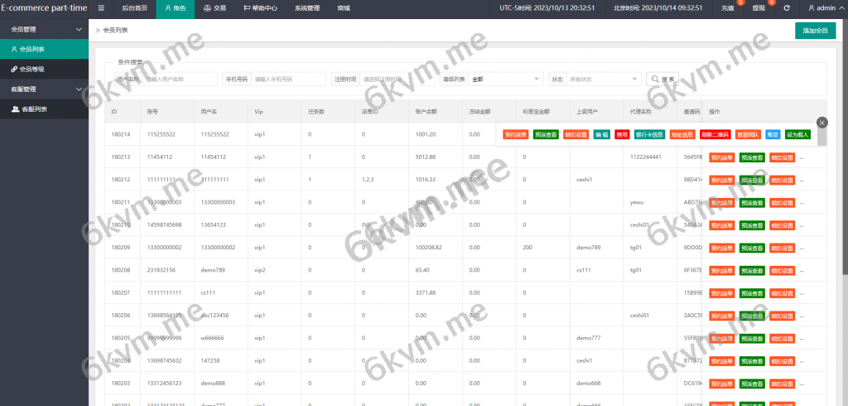Image resolution: width=848 pixels, height=406 pixels.
Task: Open 银行卡信息 from the popup
Action: tap(649, 134)
